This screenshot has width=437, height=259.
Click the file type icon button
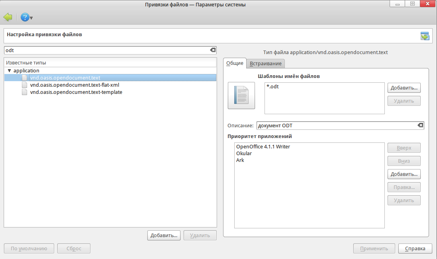point(241,95)
